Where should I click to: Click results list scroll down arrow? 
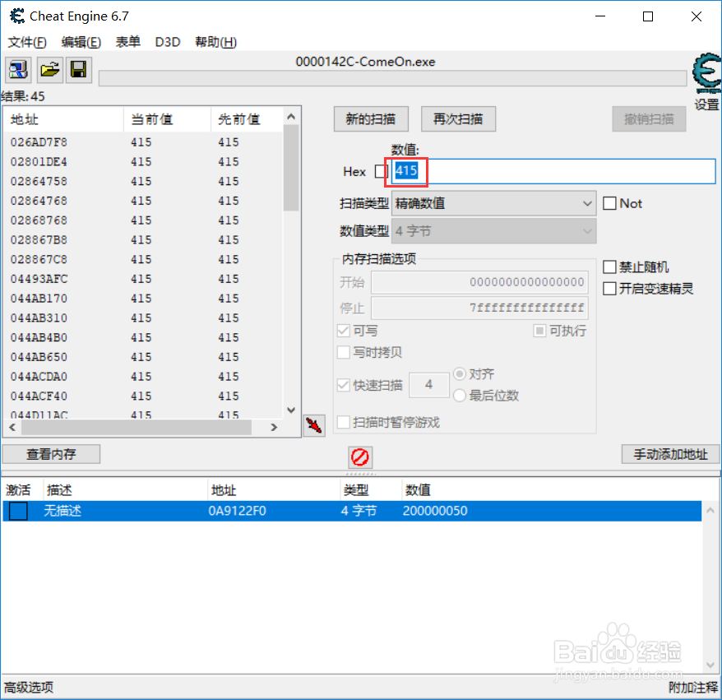tap(291, 410)
